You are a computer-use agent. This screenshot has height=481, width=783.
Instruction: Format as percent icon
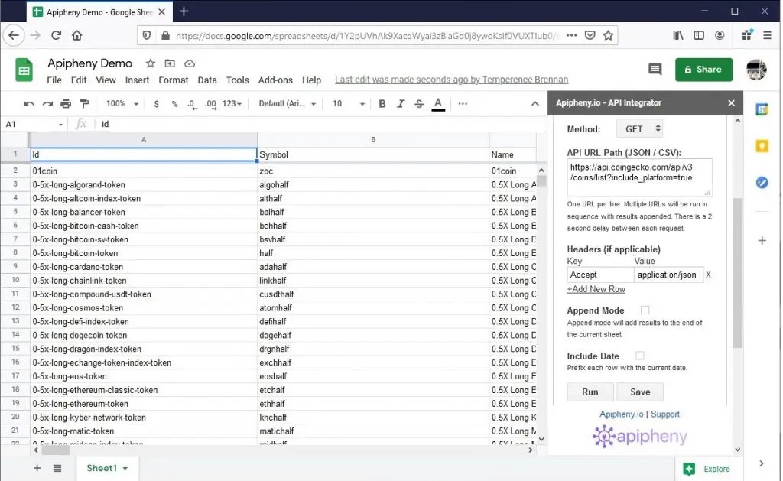[174, 104]
